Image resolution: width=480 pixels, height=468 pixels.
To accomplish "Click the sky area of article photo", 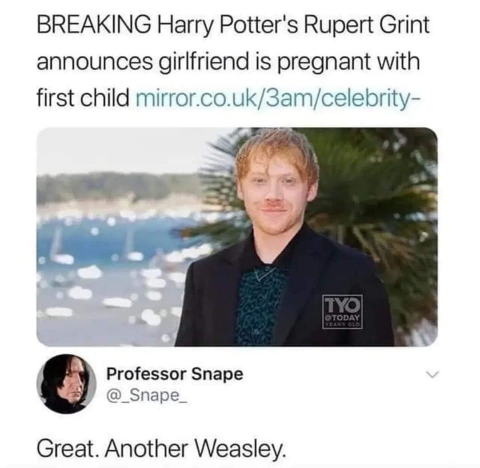I will (x=128, y=150).
